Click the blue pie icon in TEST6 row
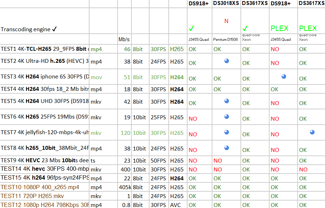325x208 pixels. pyautogui.click(x=227, y=117)
